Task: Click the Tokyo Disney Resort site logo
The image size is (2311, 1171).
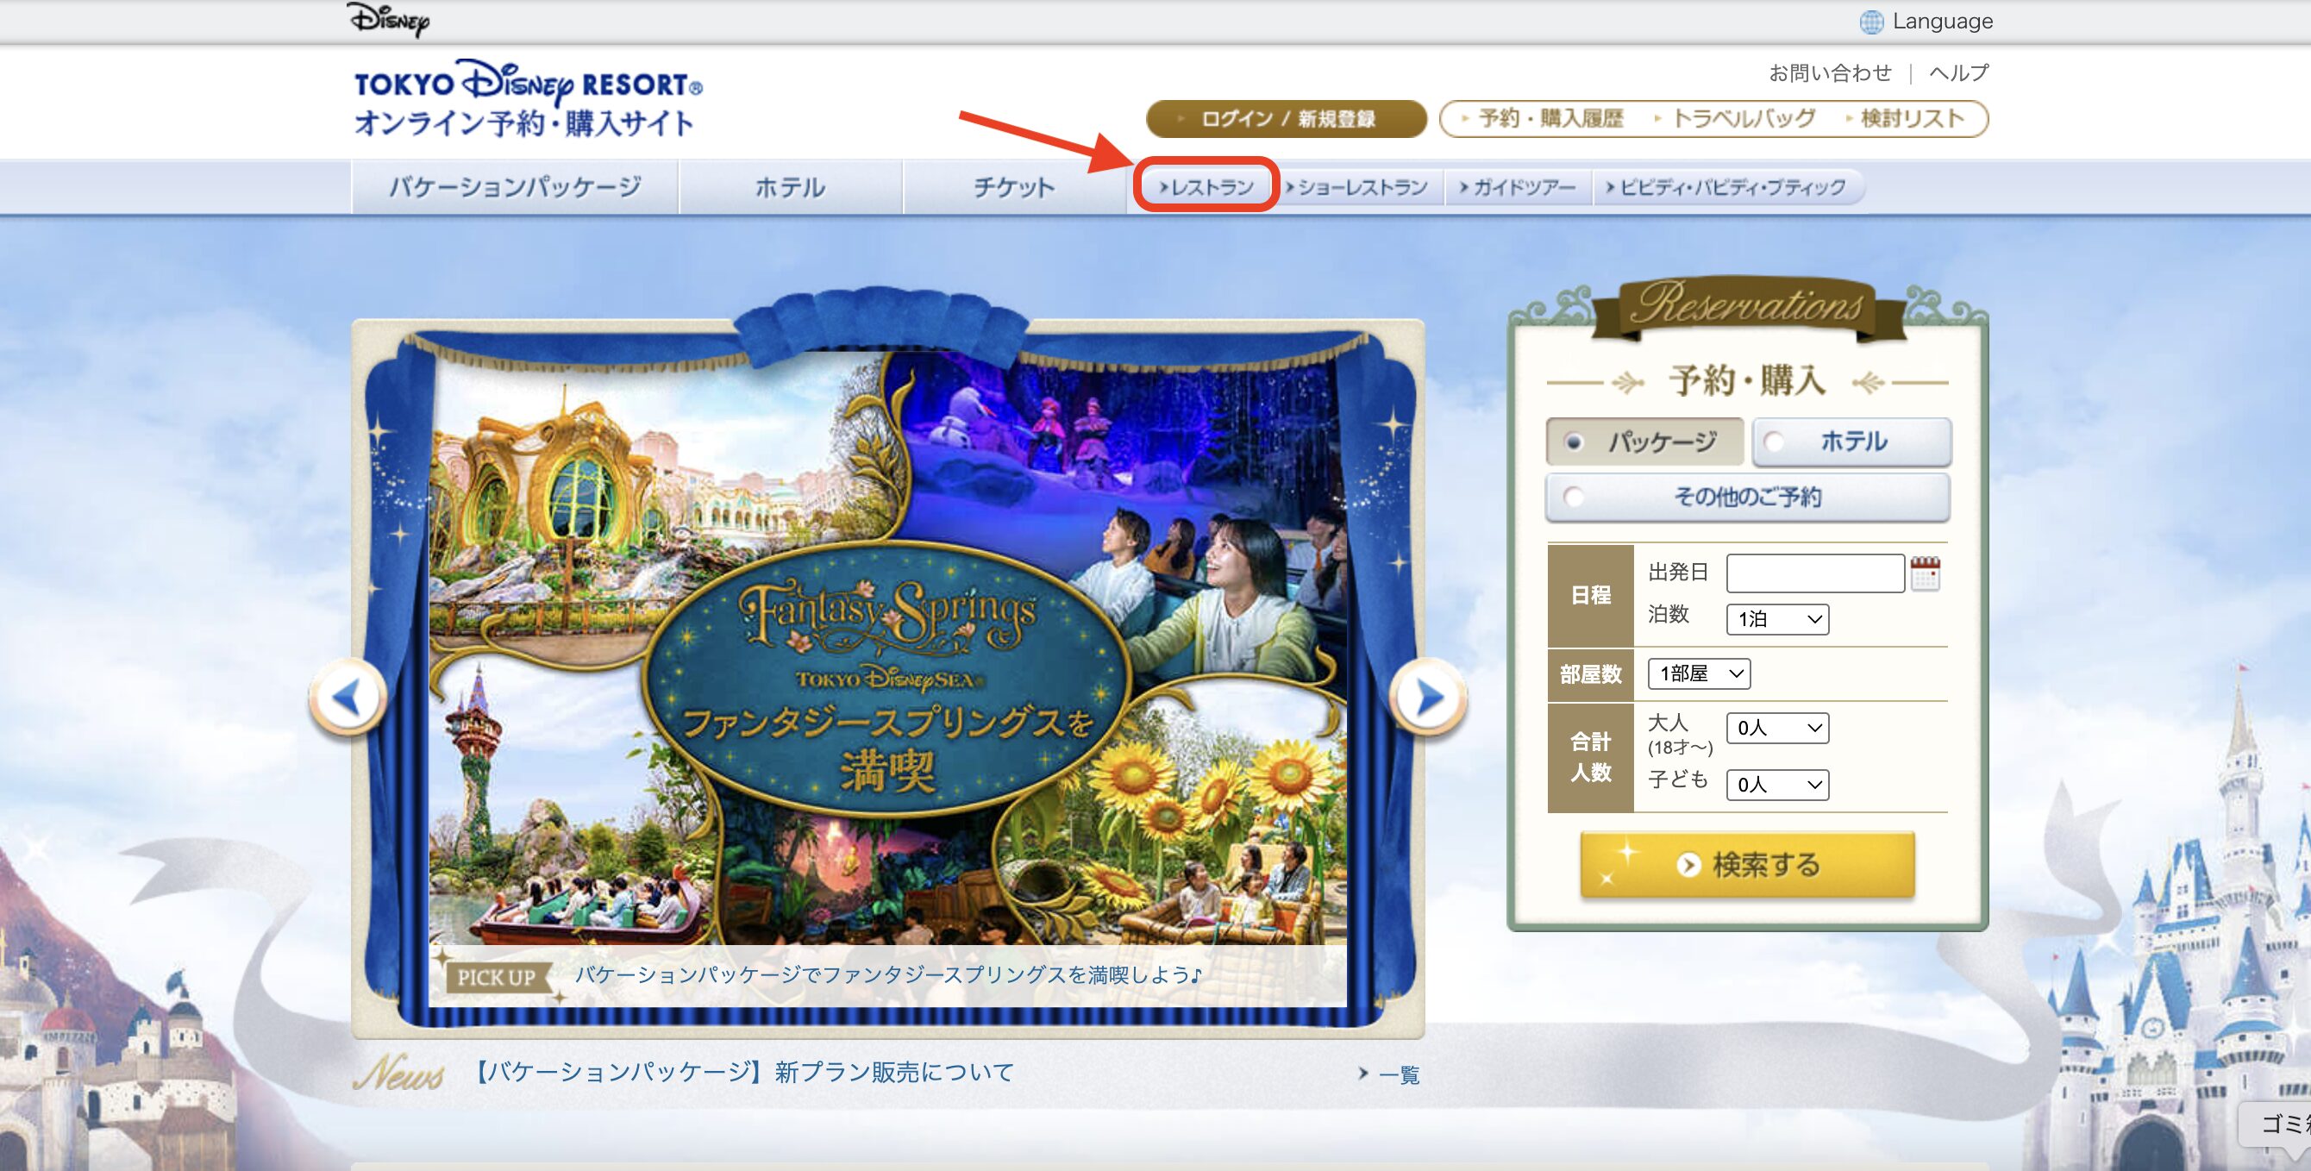Action: click(528, 98)
